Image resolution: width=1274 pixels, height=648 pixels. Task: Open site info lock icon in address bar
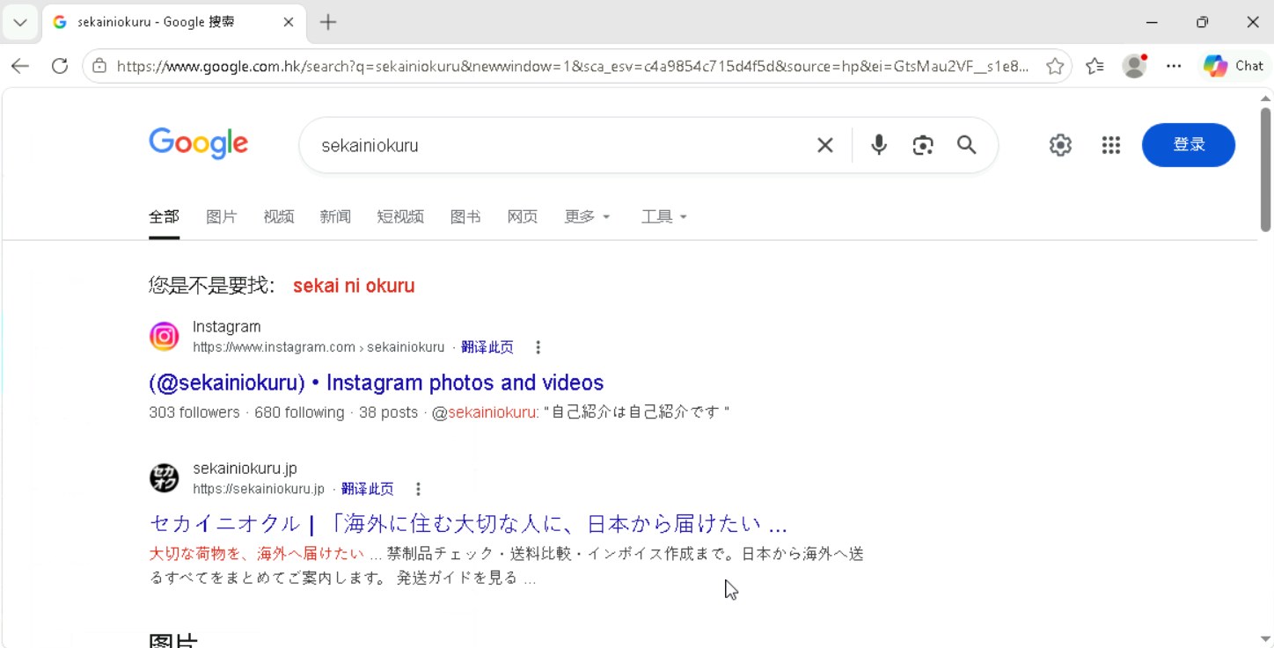(99, 66)
